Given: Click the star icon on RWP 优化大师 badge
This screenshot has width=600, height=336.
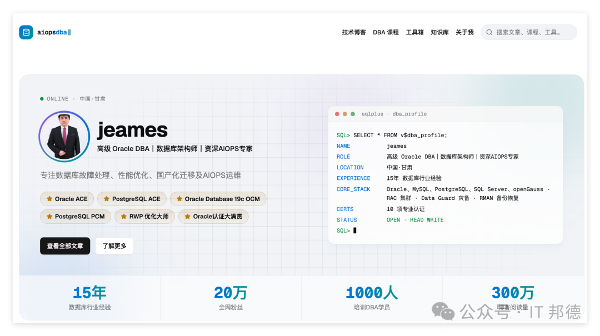Looking at the screenshot, I should click(123, 216).
